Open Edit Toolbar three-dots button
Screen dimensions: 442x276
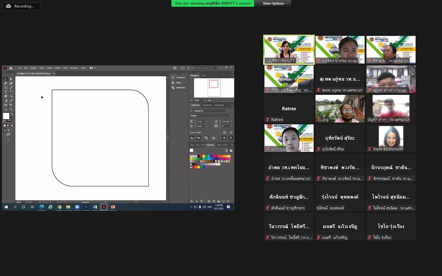8,140
